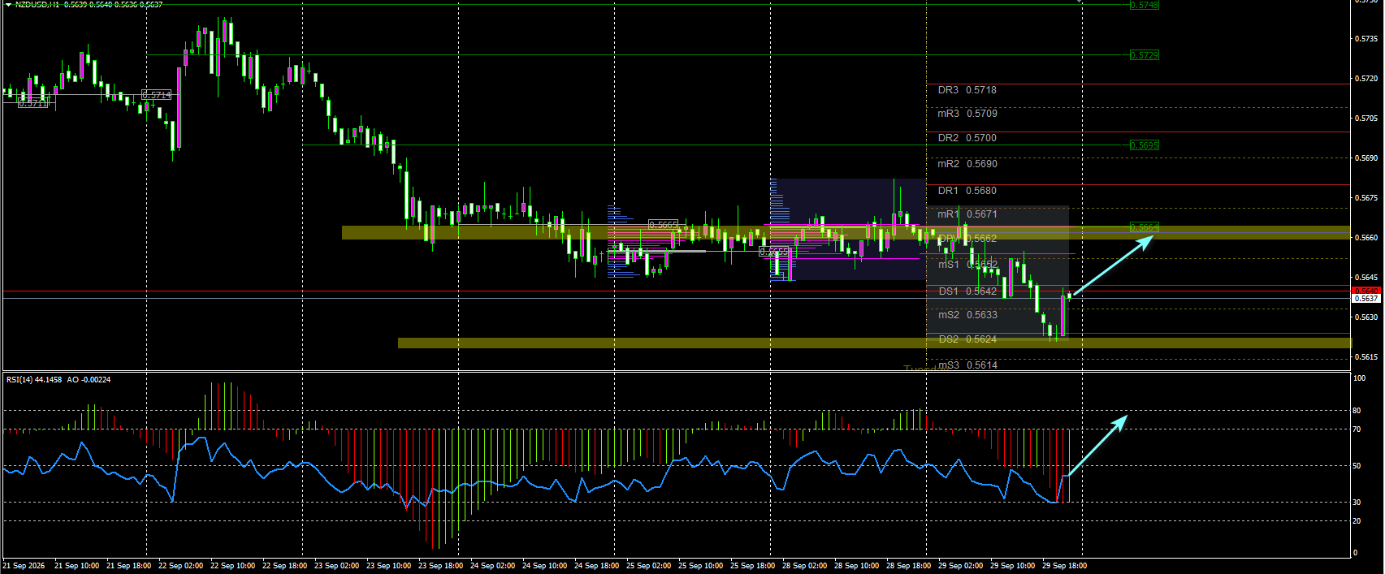Click 0.5720 on the price axis

tap(1366, 79)
